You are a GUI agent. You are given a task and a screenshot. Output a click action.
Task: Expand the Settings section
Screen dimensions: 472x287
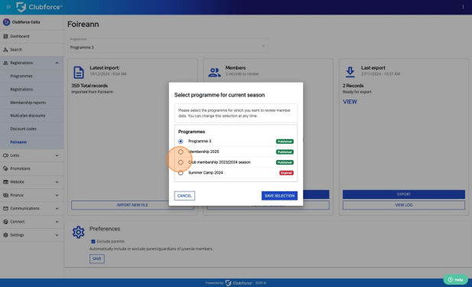pyautogui.click(x=57, y=235)
